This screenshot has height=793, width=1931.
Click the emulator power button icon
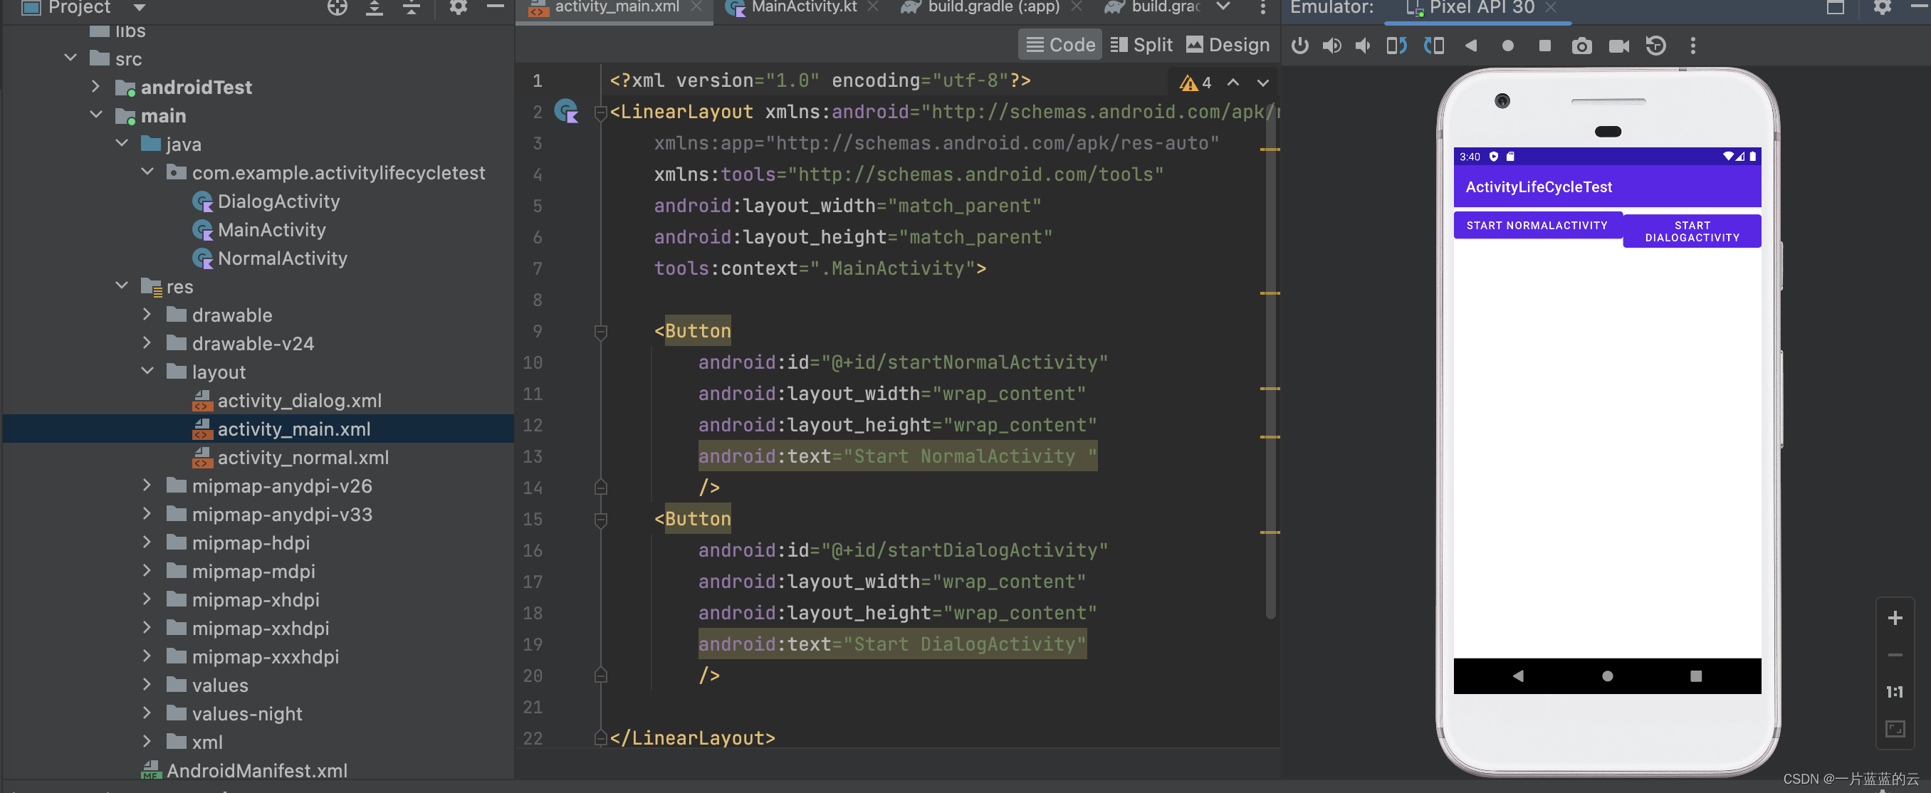click(1300, 46)
